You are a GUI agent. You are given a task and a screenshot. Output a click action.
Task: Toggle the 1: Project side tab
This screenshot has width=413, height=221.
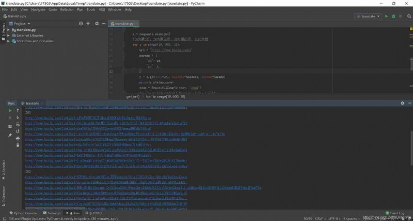4,31
